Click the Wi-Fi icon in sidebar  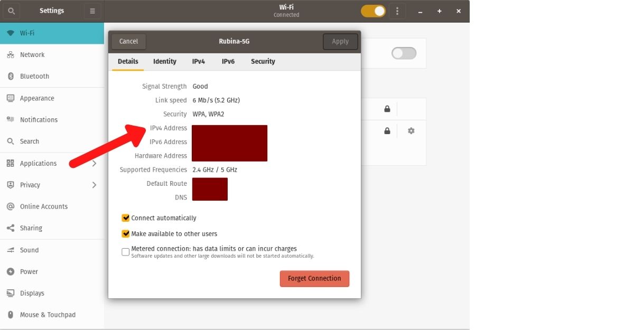10,33
